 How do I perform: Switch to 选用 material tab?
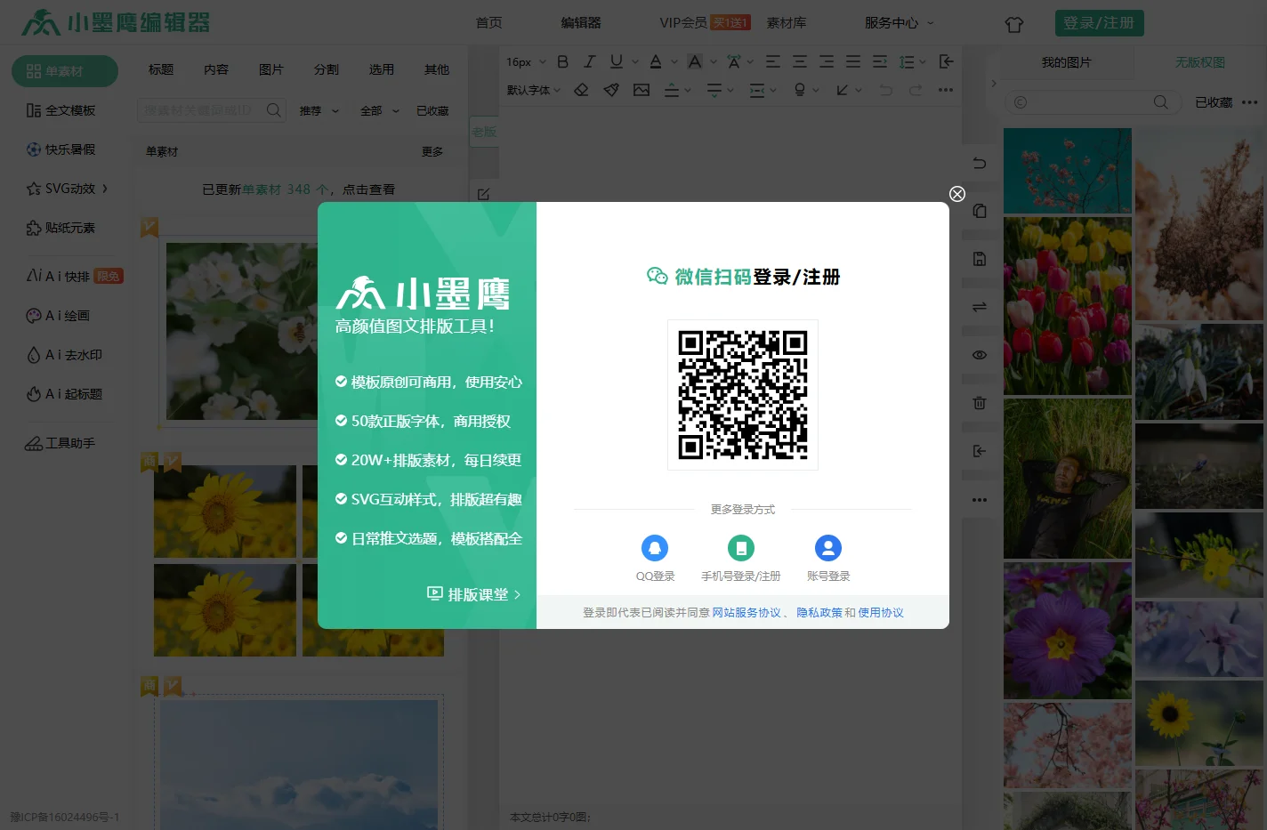coord(382,69)
